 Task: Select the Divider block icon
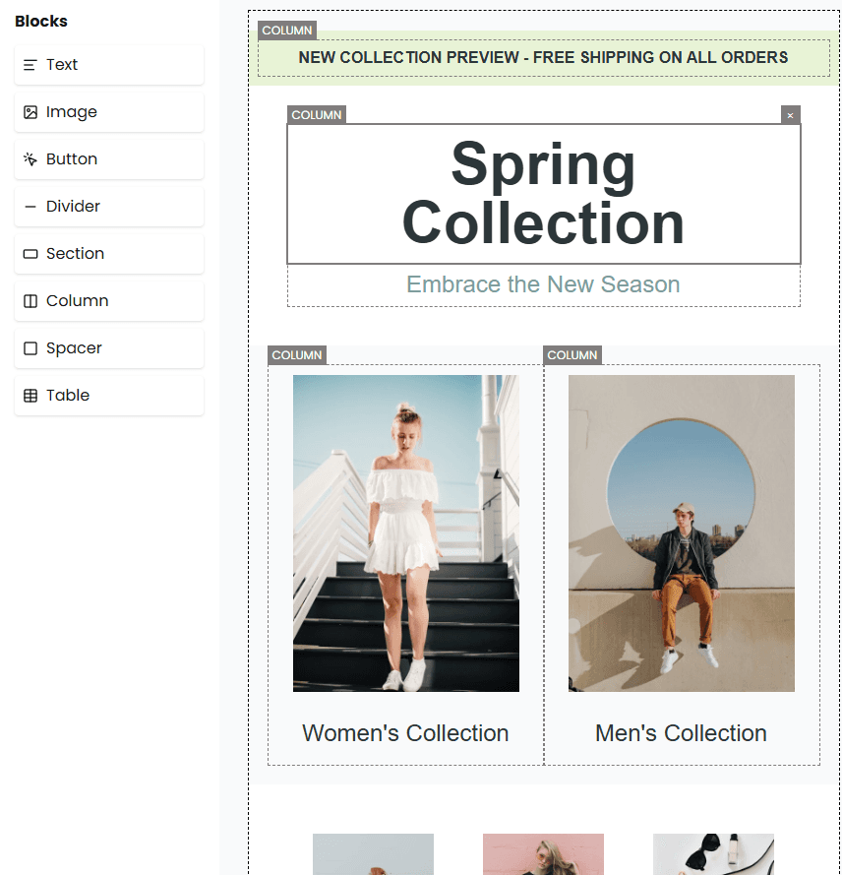tap(32, 206)
